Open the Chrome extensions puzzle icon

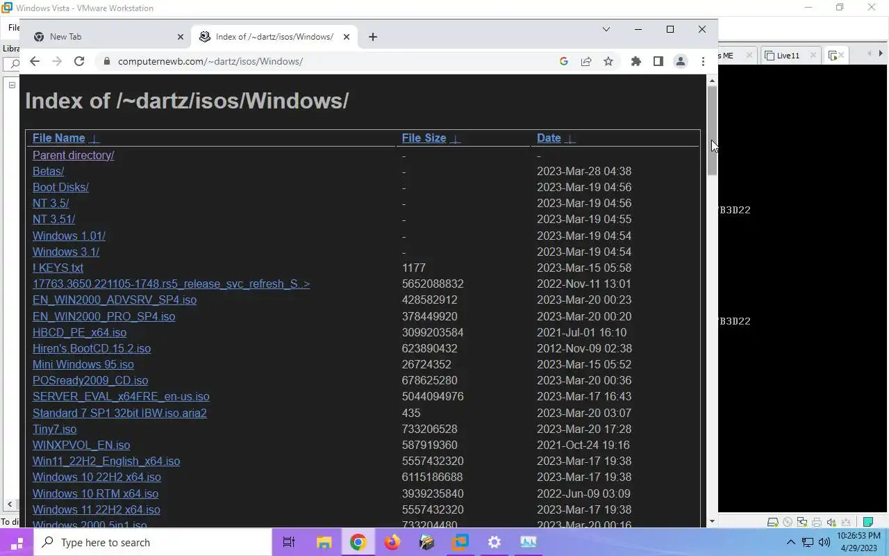[636, 61]
